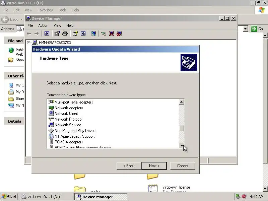Click the Help icon in Device Manager toolbar
Image resolution: width=268 pixels, height=201 pixels.
75,34
